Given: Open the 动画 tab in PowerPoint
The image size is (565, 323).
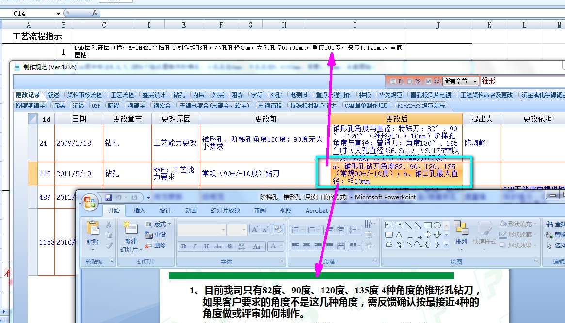Looking at the screenshot, I should pos(191,211).
